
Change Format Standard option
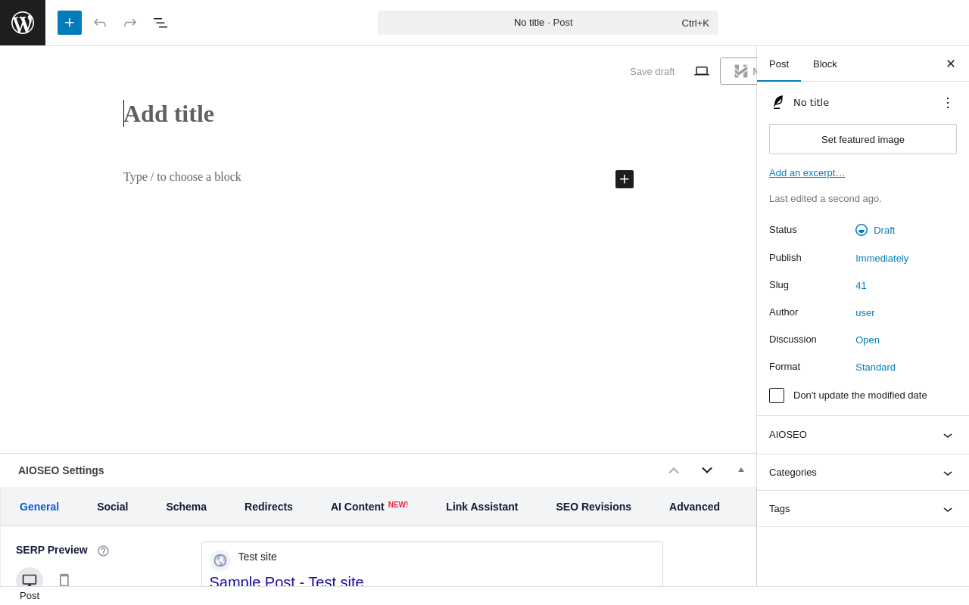click(875, 368)
